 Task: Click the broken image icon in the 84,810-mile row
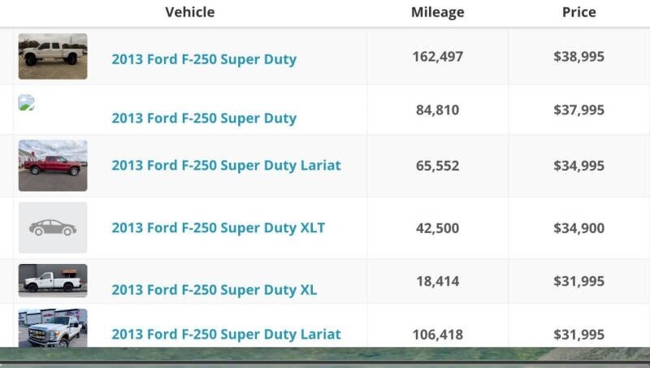tap(26, 102)
